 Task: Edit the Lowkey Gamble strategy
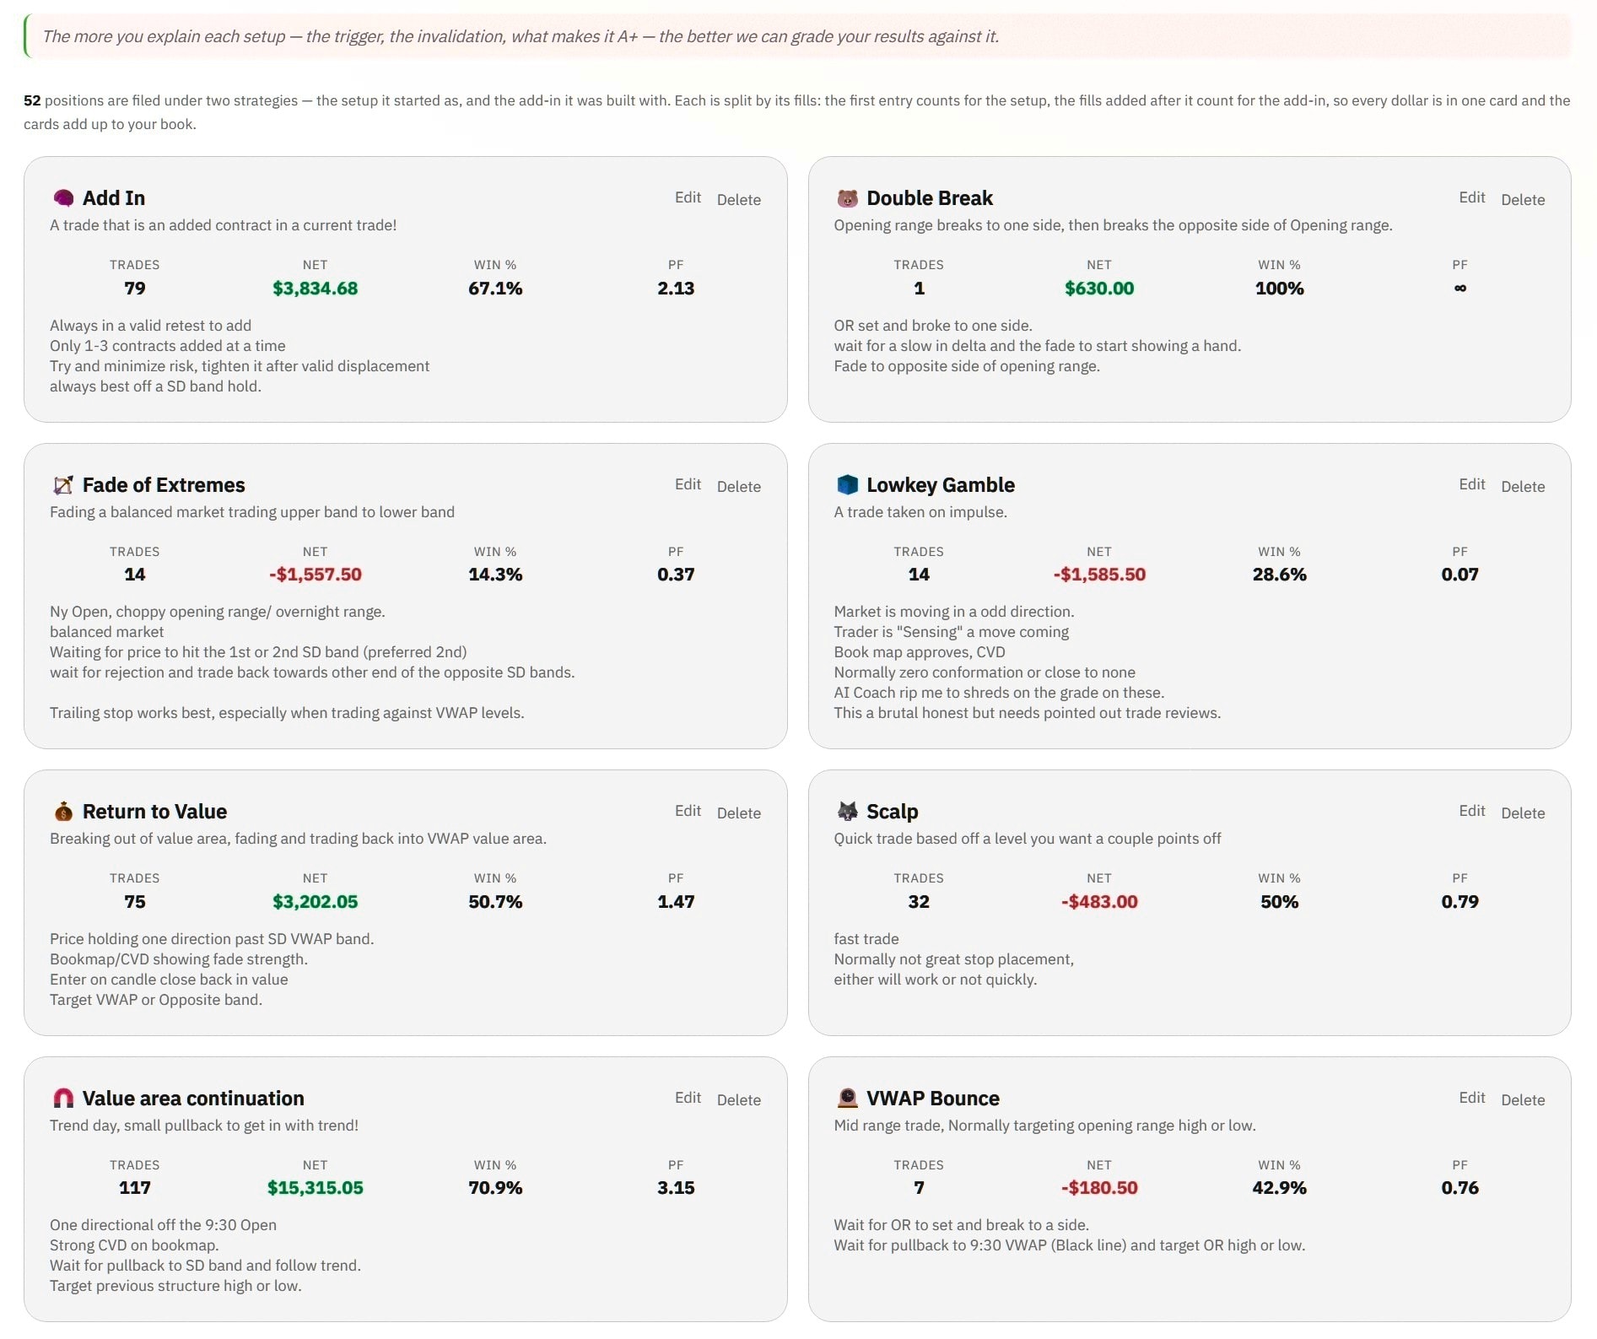click(1472, 484)
